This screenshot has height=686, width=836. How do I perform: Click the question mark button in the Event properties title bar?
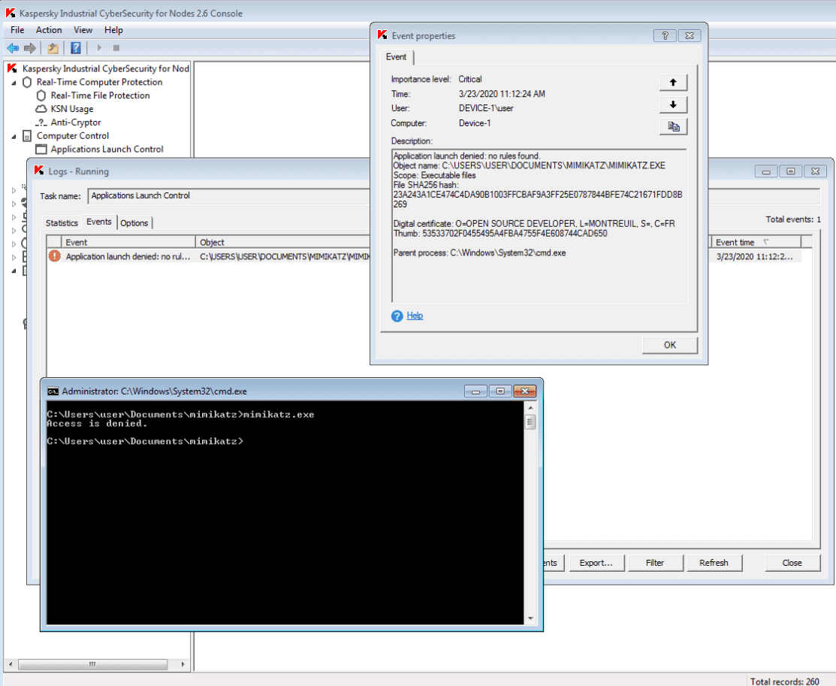(x=665, y=35)
